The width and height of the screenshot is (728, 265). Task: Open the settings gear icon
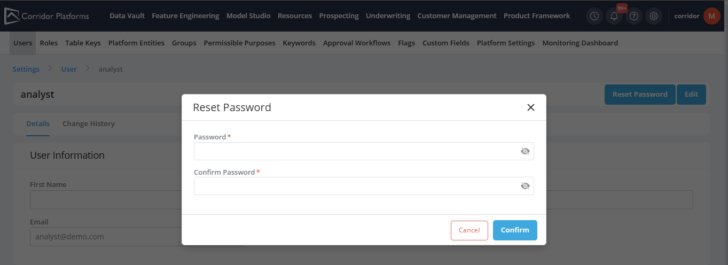point(653,16)
